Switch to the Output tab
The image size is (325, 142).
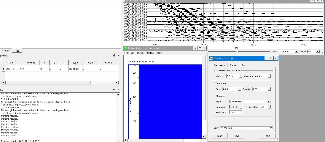click(x=233, y=65)
